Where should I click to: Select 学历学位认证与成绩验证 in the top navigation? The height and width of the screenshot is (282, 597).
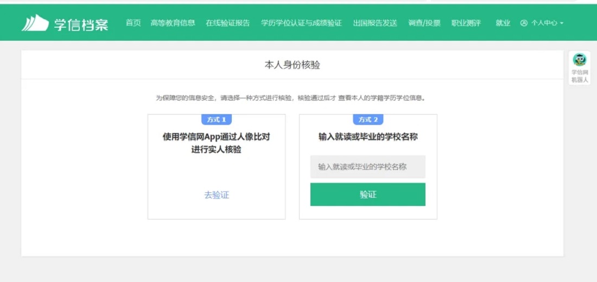coord(301,23)
